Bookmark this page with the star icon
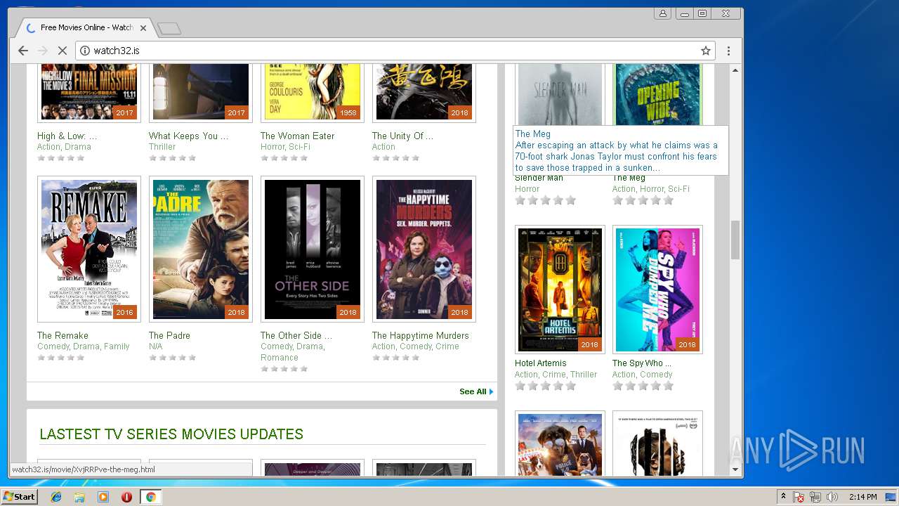Viewport: 899px width, 506px height. point(706,51)
